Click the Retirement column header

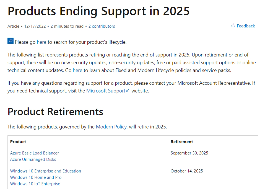point(182,141)
